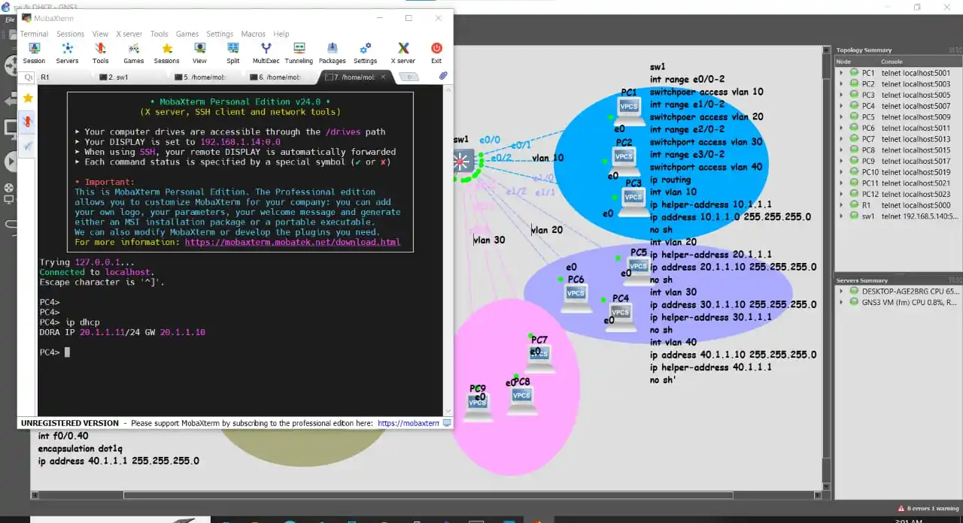The height and width of the screenshot is (523, 963).
Task: Open the Session toolbar button in MobaXterm
Action: 34,53
